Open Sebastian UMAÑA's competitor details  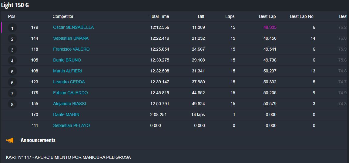tap(71, 38)
